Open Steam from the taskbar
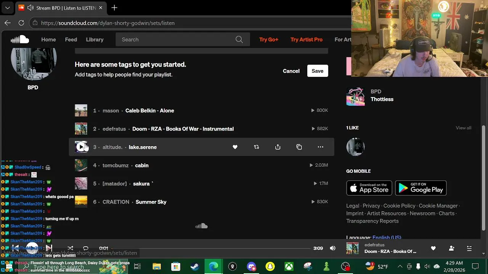The width and height of the screenshot is (488, 274). point(194,266)
